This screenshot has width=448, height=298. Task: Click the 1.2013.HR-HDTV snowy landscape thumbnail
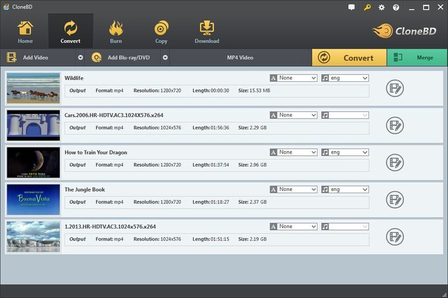[x=34, y=236]
